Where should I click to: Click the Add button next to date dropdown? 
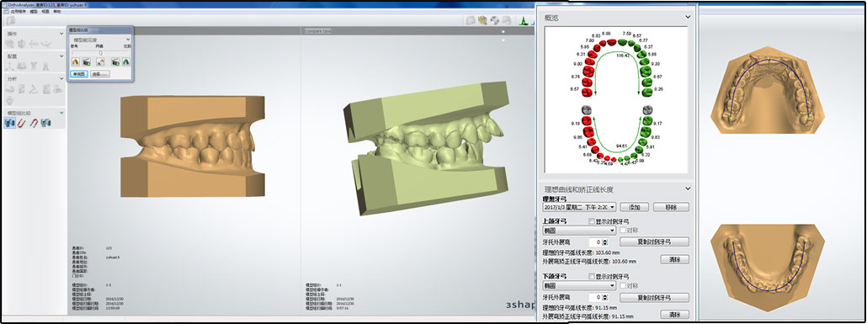pyautogui.click(x=634, y=207)
